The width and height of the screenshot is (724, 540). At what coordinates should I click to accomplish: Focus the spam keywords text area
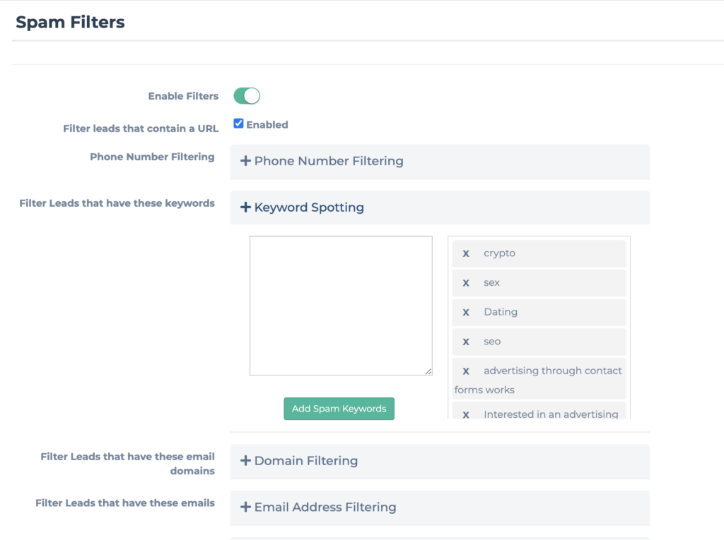tap(340, 305)
